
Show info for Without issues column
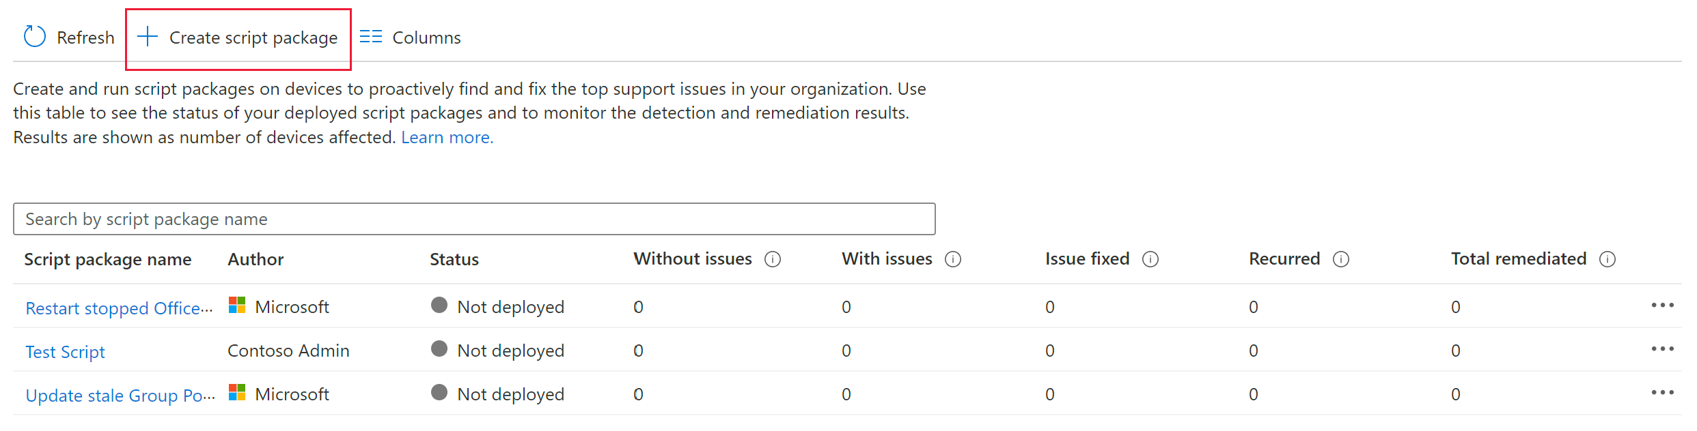tap(773, 259)
